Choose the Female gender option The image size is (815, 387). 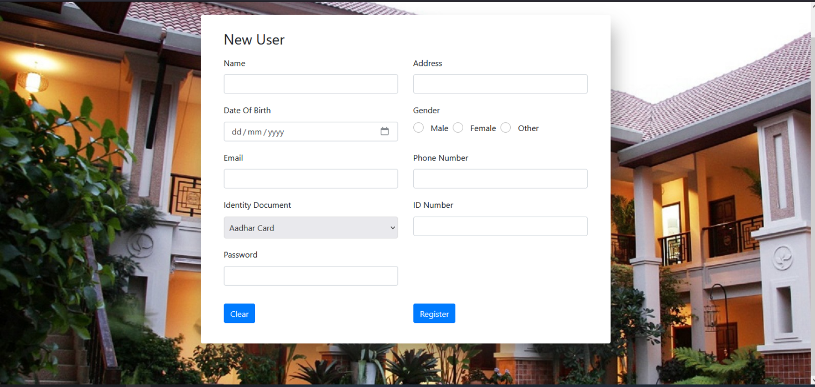(458, 128)
